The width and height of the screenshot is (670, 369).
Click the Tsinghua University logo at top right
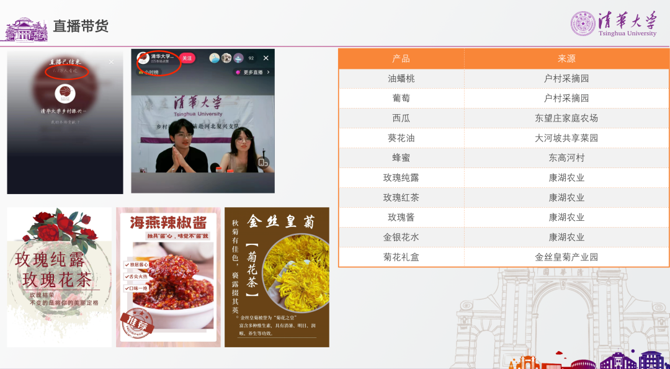(x=614, y=24)
